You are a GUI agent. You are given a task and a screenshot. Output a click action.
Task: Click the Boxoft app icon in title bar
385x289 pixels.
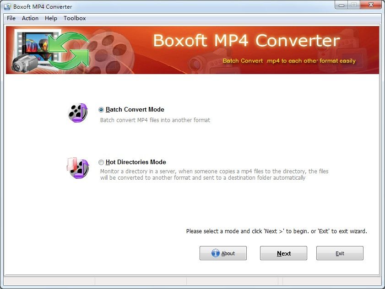[7, 6]
